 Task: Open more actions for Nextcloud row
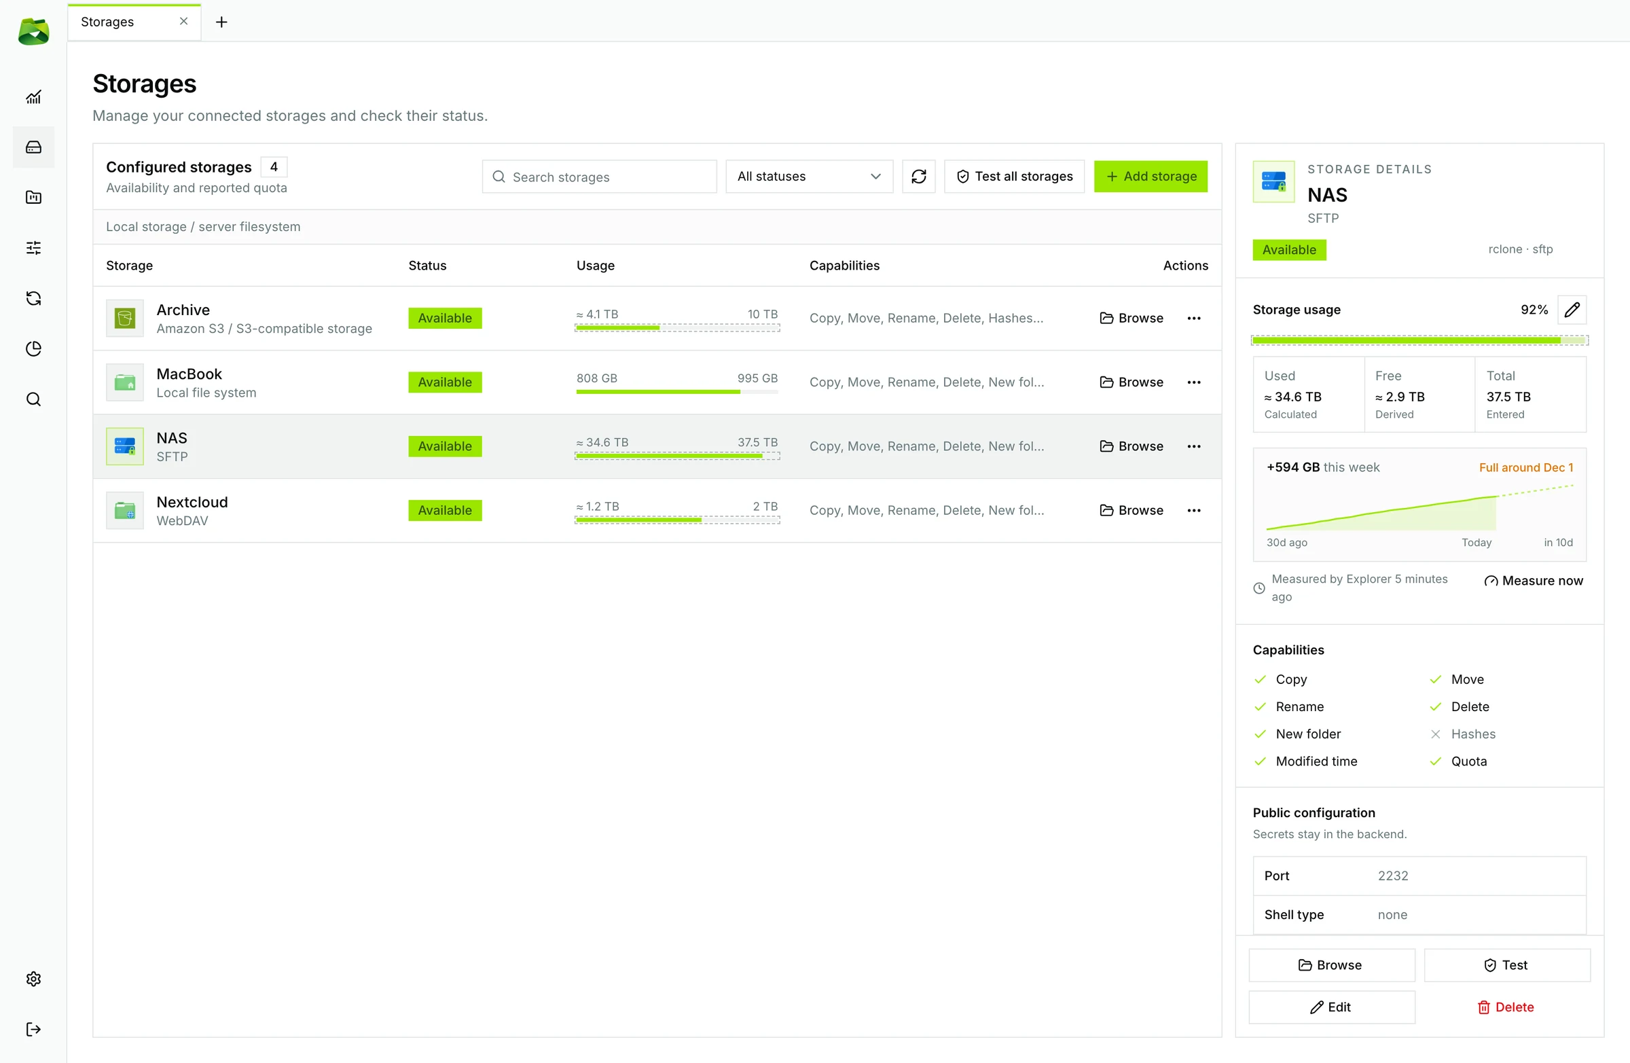pyautogui.click(x=1195, y=510)
